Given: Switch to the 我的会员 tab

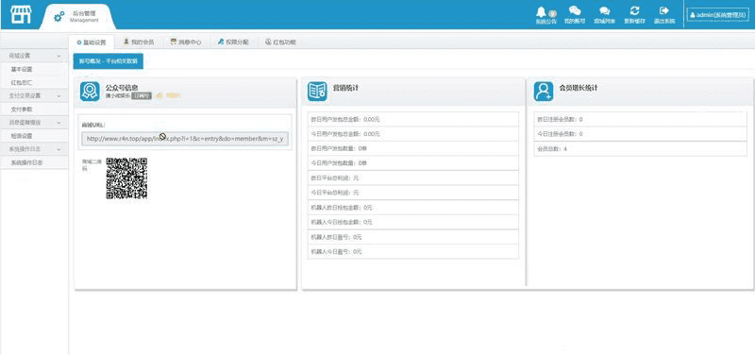Looking at the screenshot, I should 138,42.
